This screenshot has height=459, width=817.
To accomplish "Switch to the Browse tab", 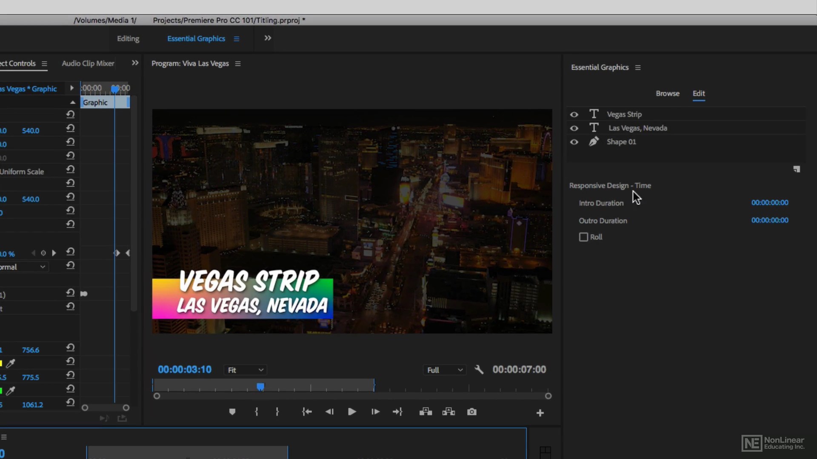I will (667, 93).
